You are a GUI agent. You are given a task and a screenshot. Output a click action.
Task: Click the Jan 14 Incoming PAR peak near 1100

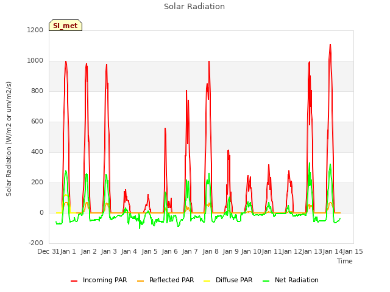[330, 44]
